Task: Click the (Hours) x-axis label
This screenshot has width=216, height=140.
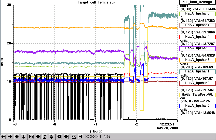Action: click(x=96, y=131)
